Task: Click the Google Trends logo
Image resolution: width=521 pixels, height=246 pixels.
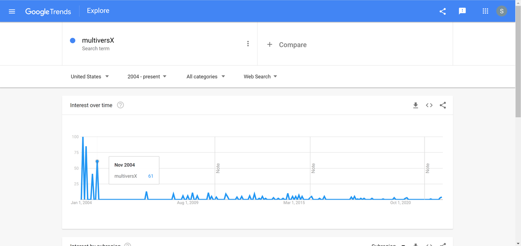Action: [48, 12]
